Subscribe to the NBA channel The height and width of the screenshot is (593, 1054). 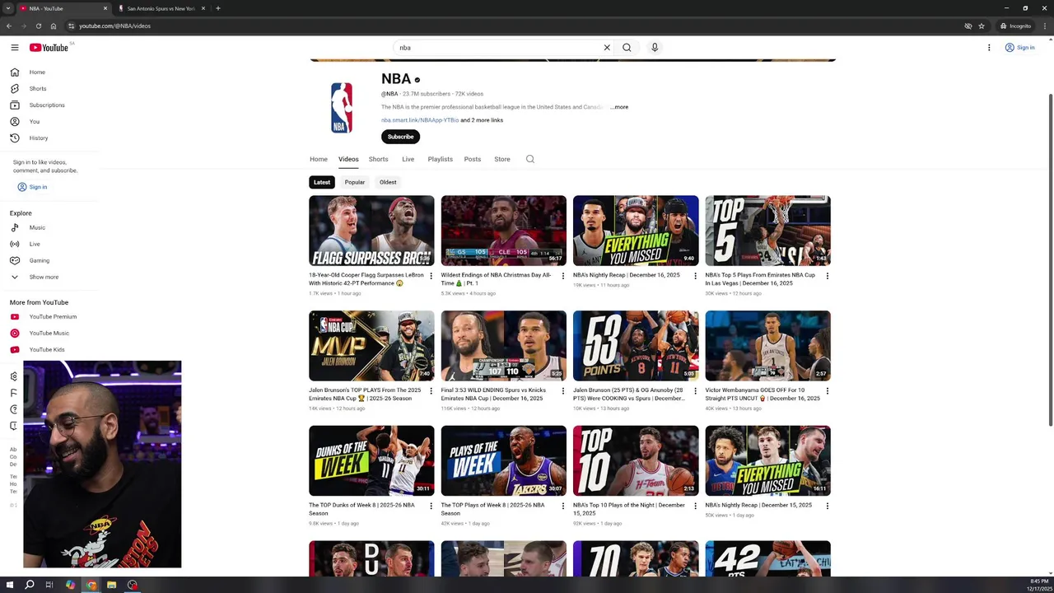[401, 137]
